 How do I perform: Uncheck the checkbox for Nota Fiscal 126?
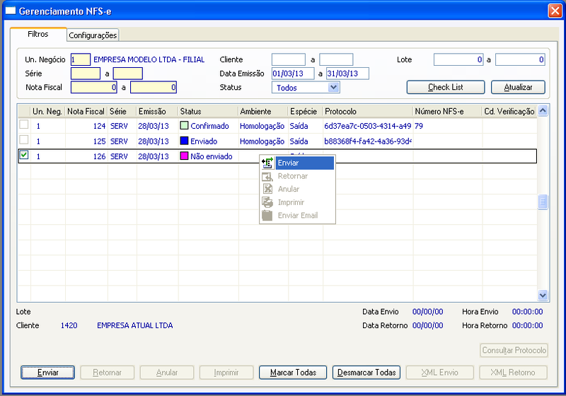coord(24,155)
